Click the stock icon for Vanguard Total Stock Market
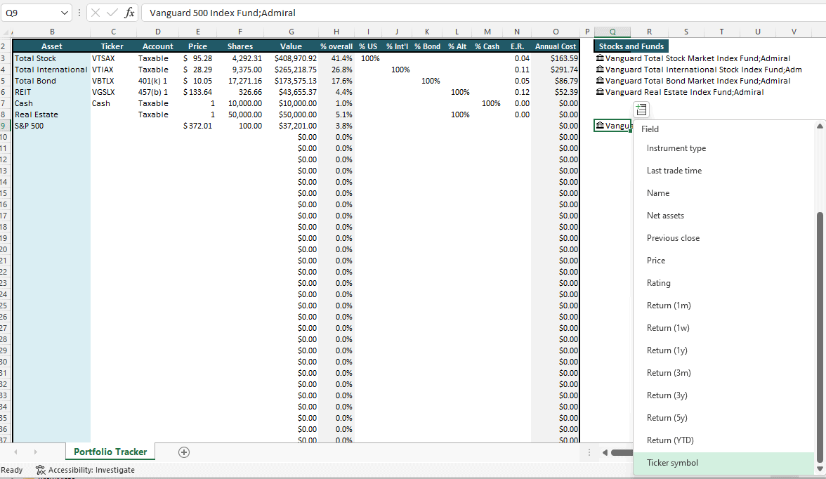The image size is (826, 479). point(600,58)
